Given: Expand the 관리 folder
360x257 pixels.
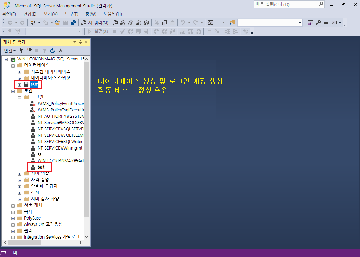Looking at the screenshot, I should coord(13,231).
